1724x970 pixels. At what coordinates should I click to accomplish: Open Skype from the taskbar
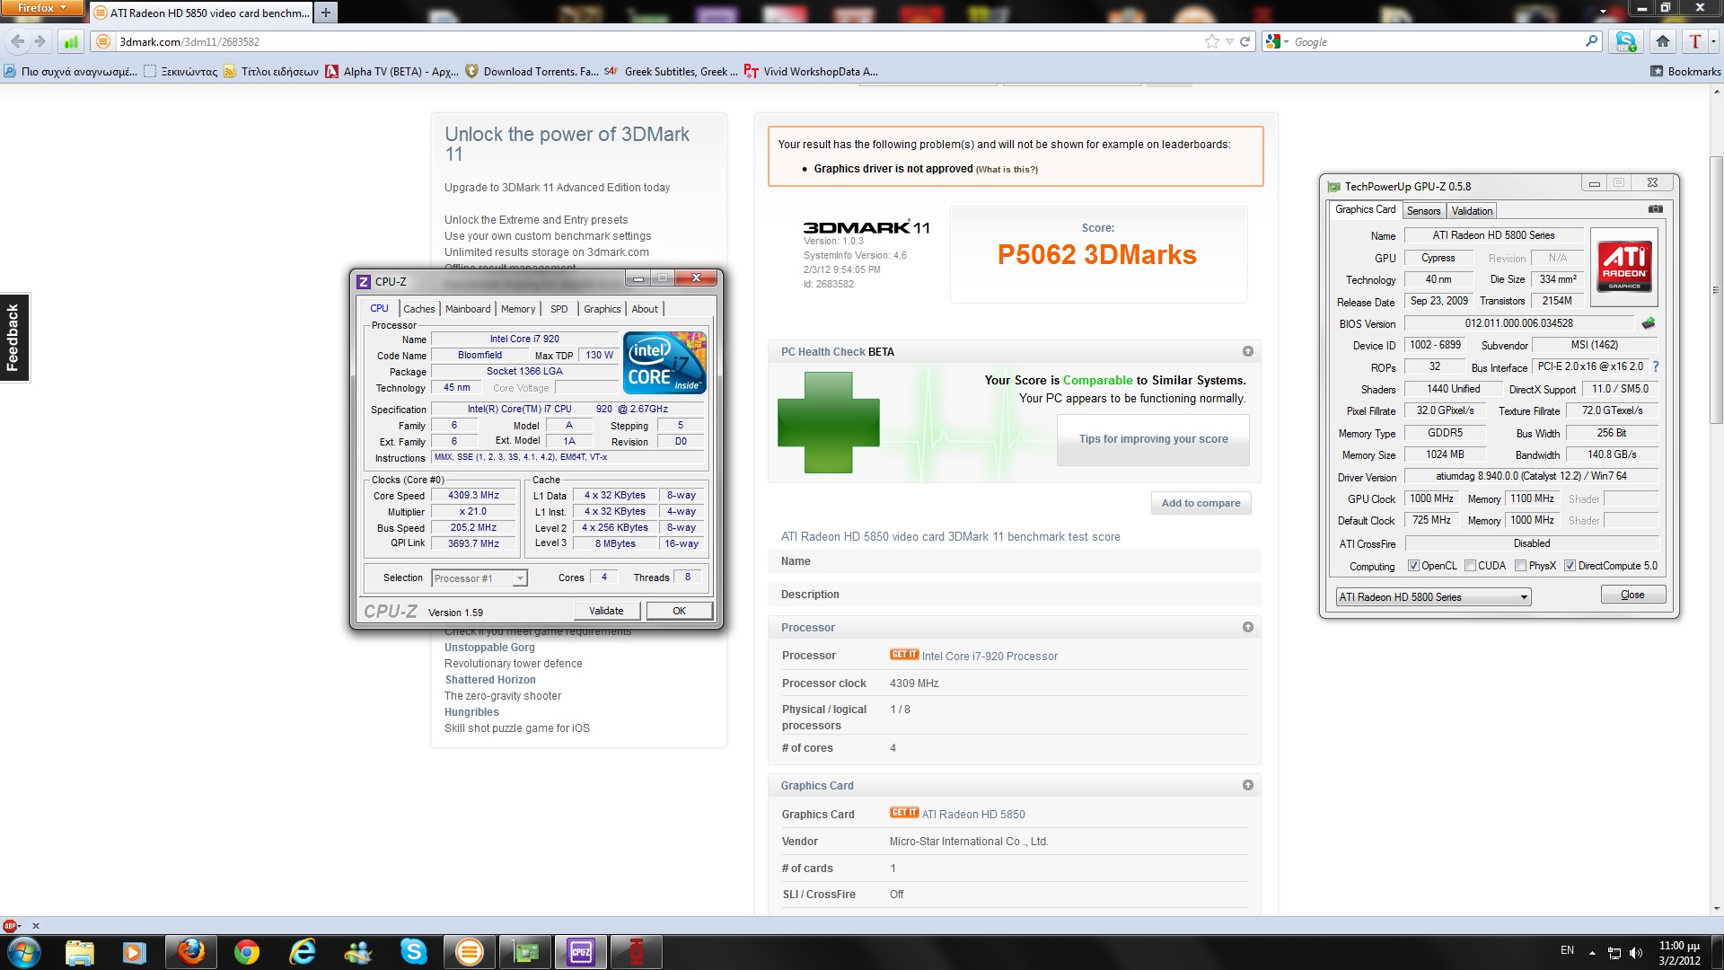coord(414,952)
